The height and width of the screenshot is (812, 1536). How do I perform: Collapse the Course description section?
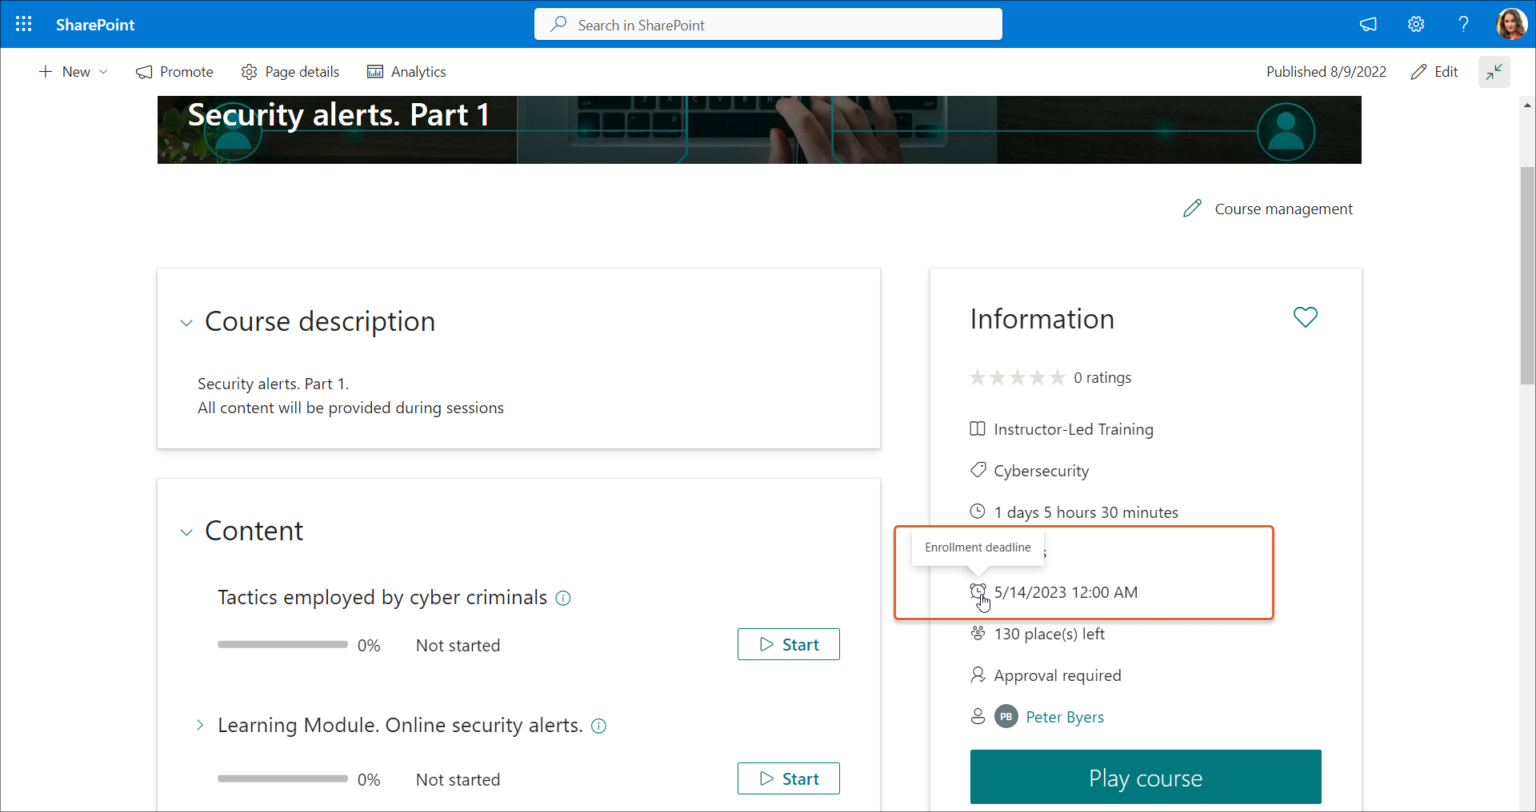click(186, 323)
